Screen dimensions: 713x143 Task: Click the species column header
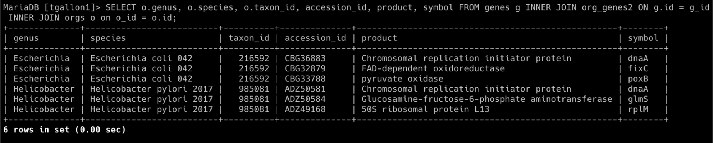click(x=108, y=38)
